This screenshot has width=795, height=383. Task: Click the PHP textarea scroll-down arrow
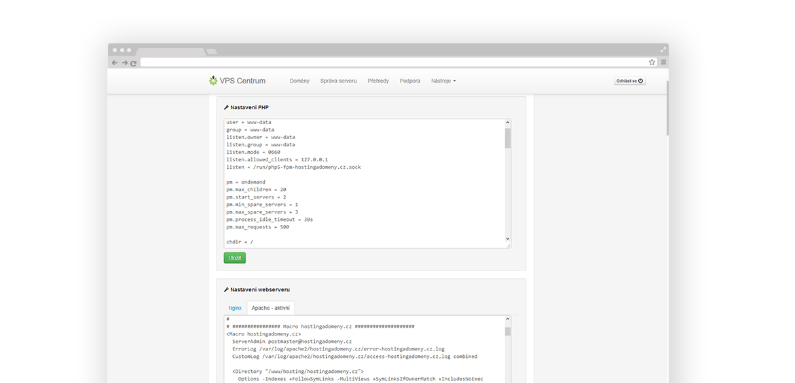click(x=508, y=239)
